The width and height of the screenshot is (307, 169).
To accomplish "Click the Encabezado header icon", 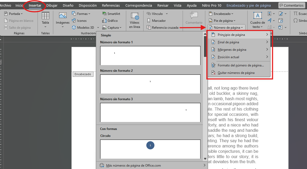I will click(211, 14).
